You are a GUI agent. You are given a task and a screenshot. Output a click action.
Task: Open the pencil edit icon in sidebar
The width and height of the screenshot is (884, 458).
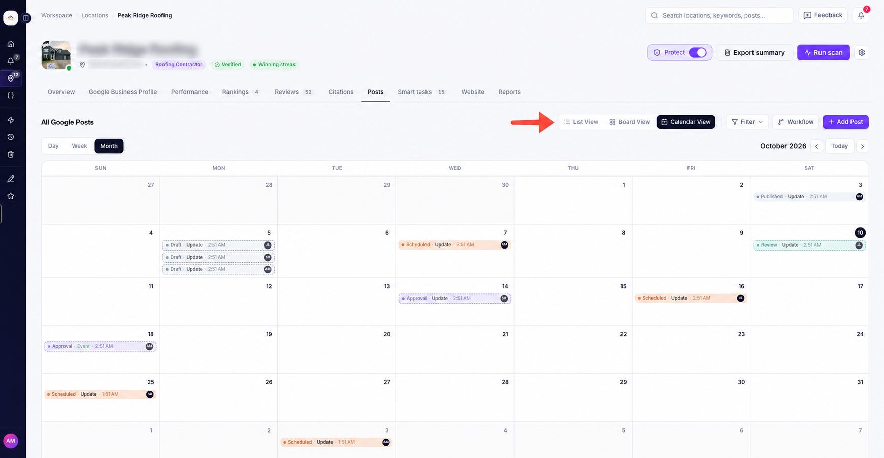click(x=11, y=179)
